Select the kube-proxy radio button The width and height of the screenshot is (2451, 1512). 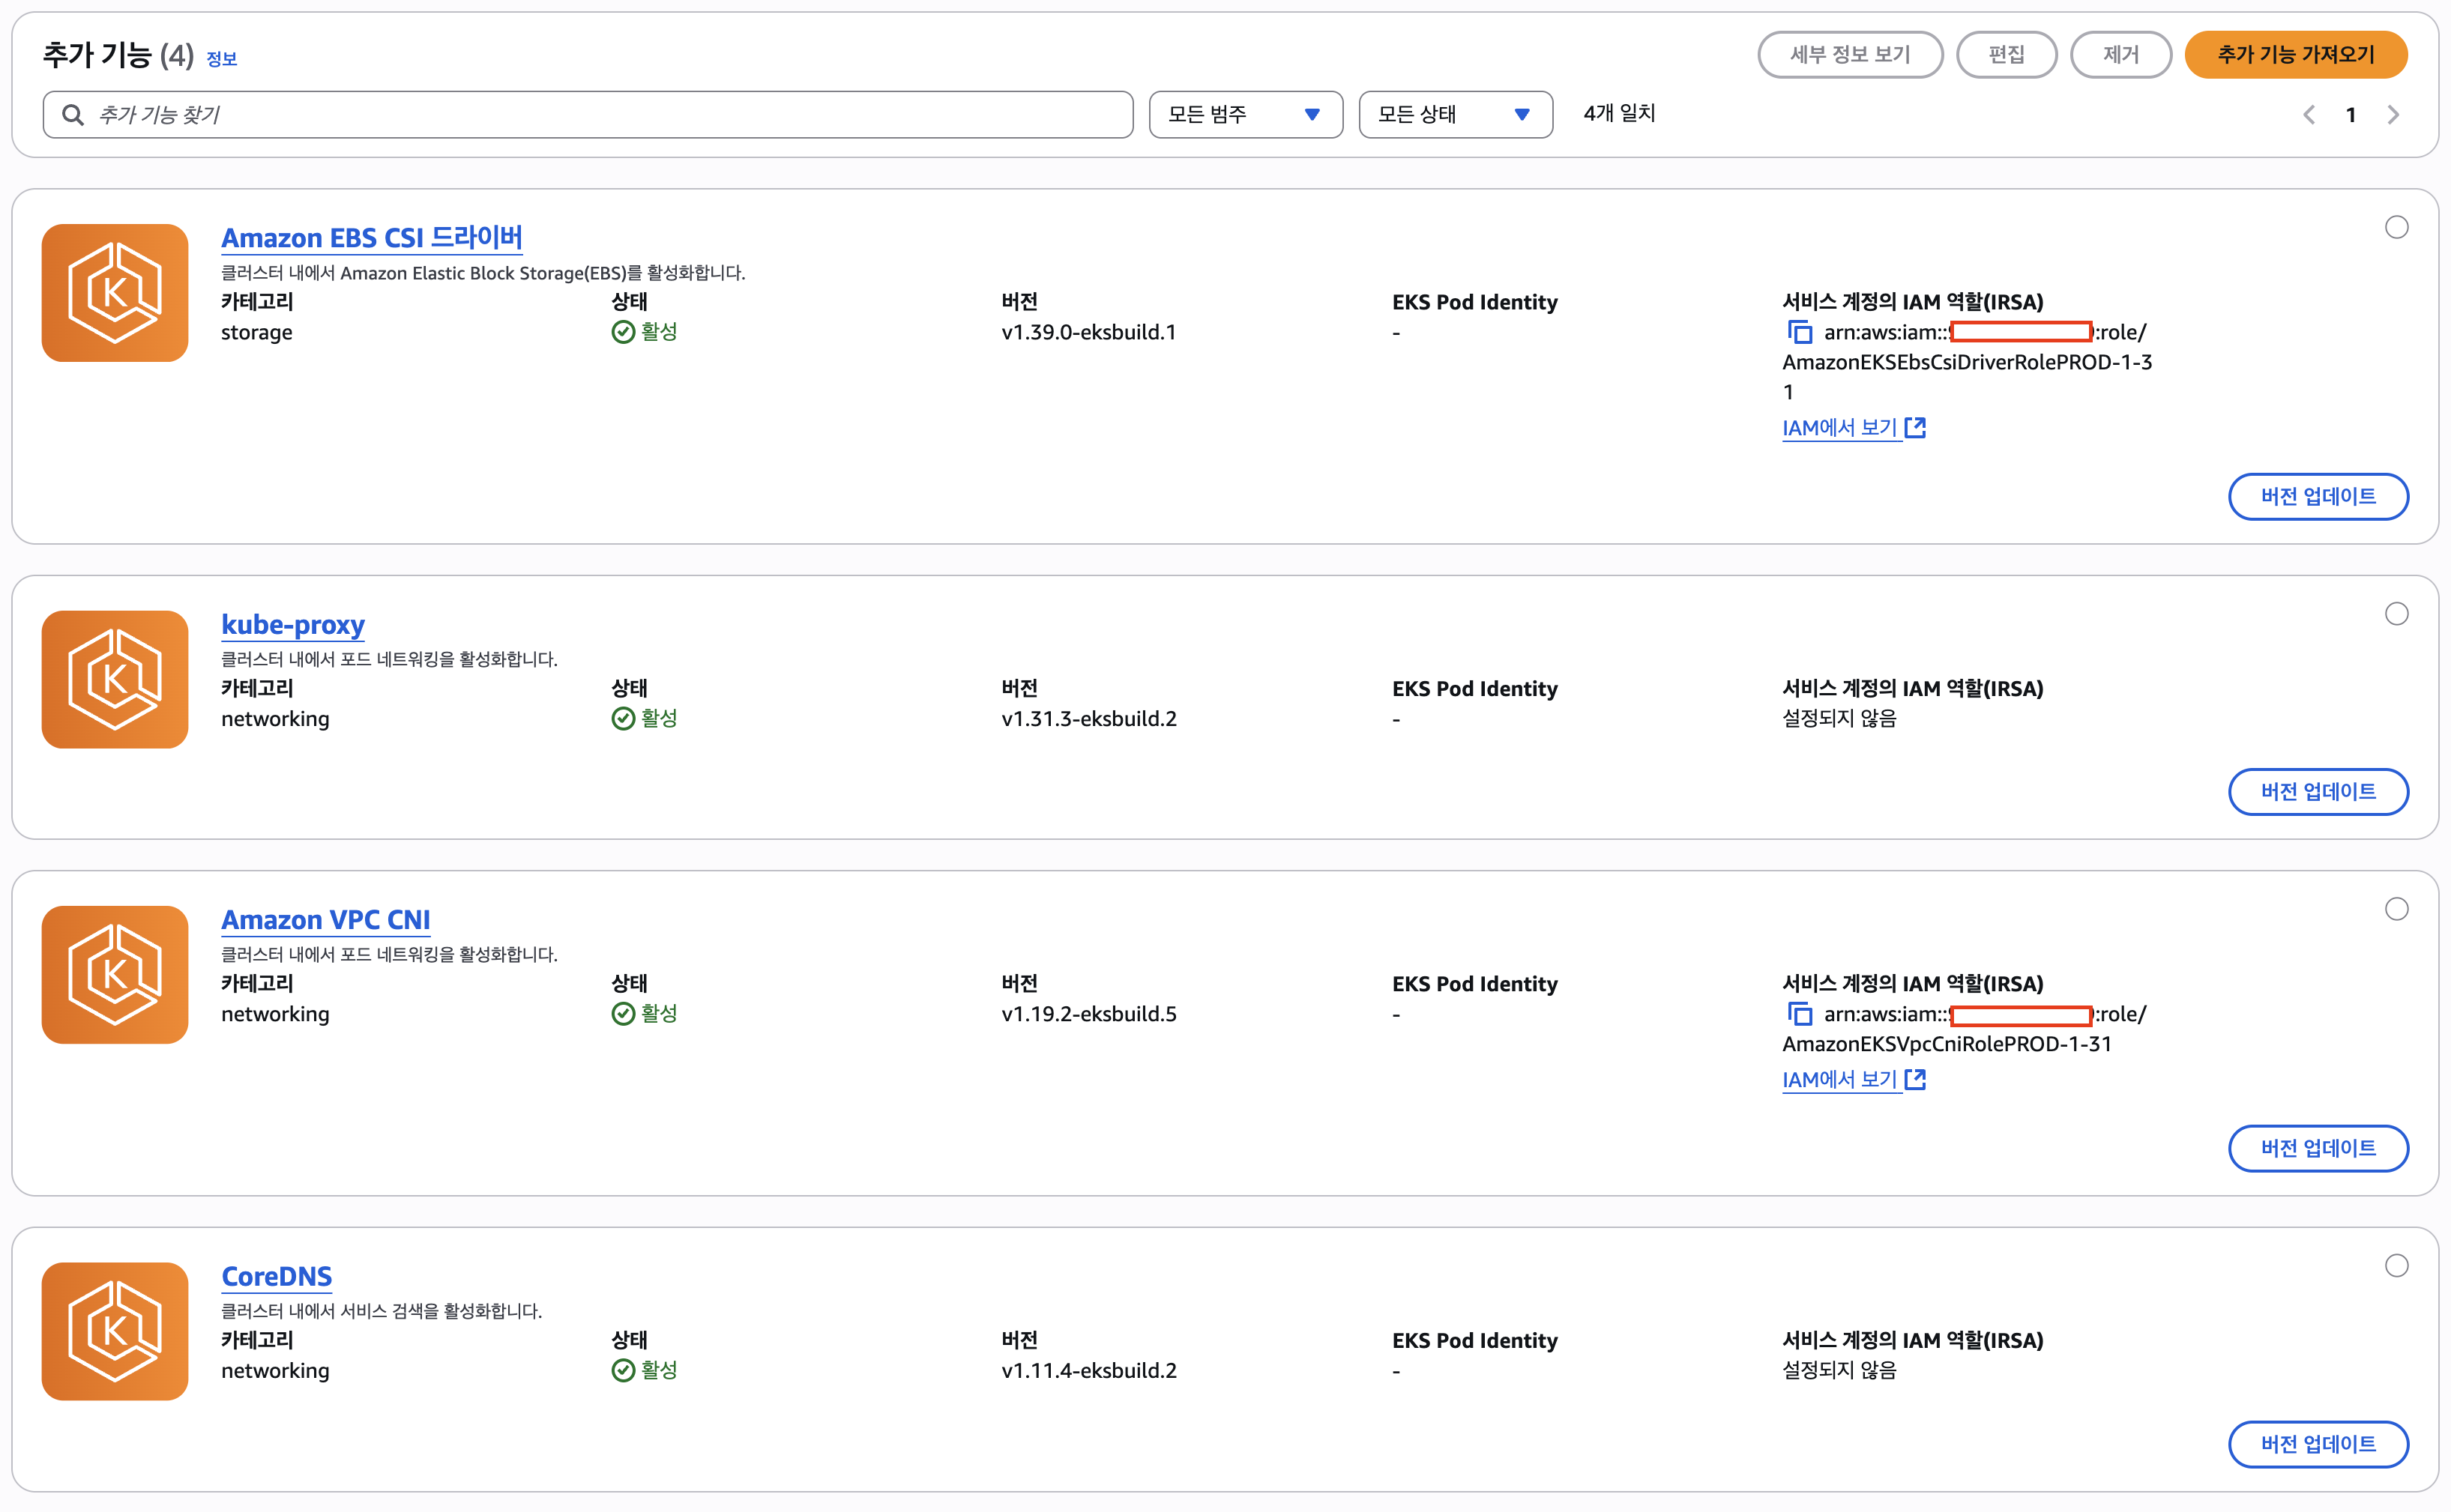tap(2396, 614)
